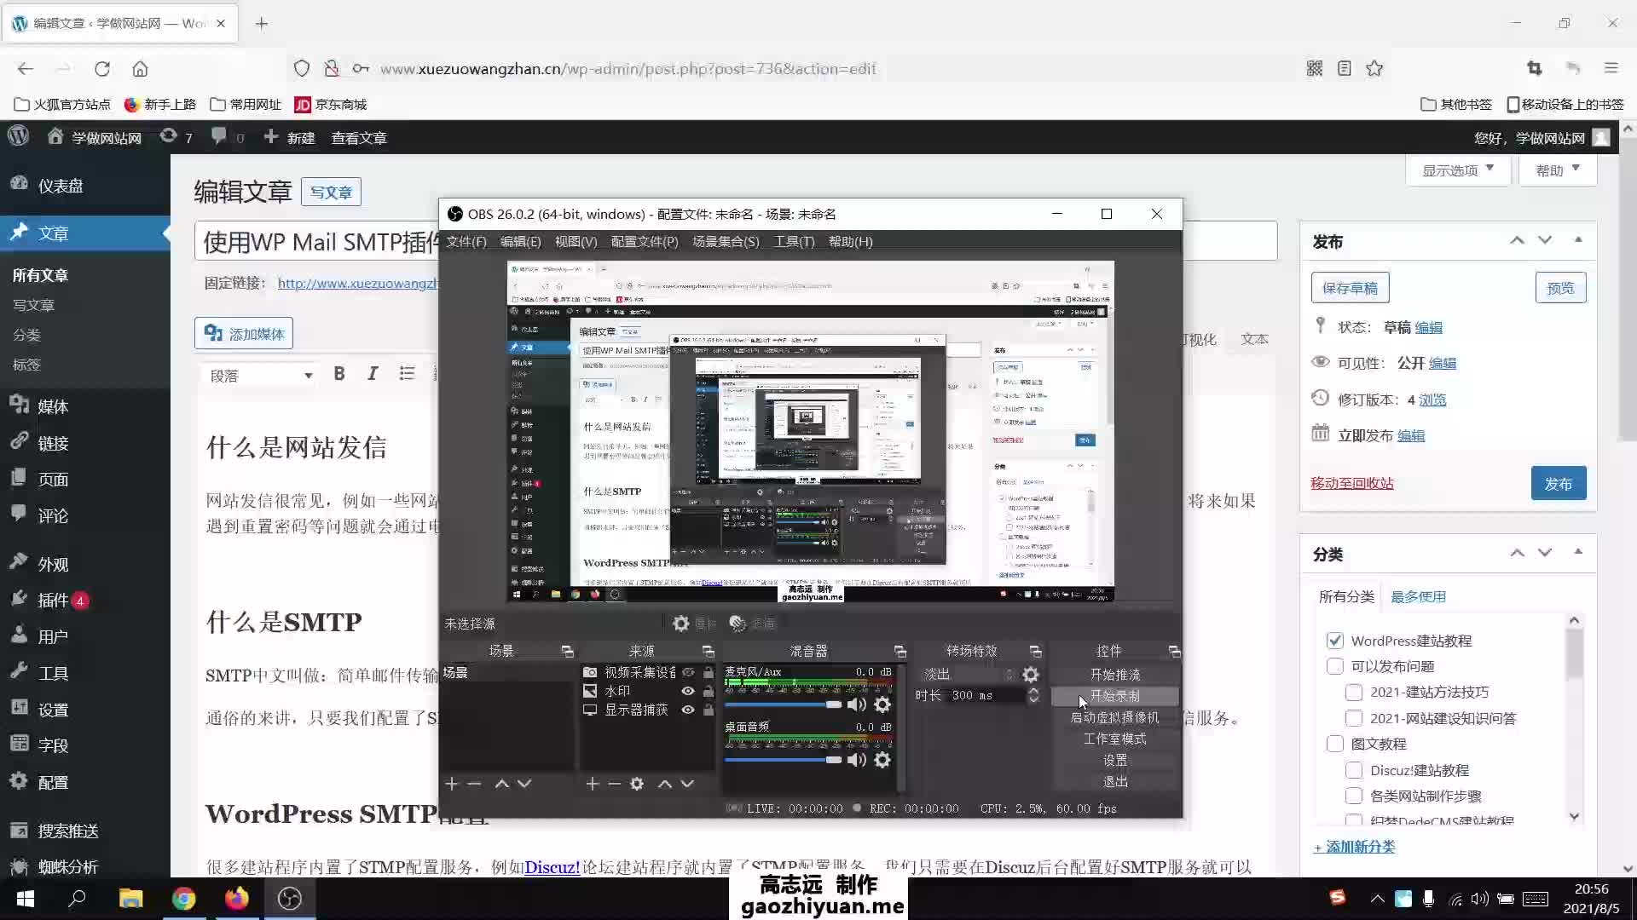The image size is (1637, 920).
Task: Remove scene with minus icon in 场景 panel
Action: point(475,784)
